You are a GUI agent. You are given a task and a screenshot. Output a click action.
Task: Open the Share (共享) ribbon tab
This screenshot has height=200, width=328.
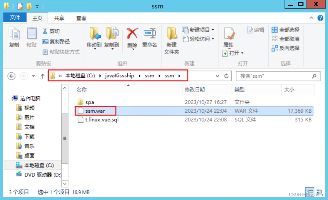(59, 18)
